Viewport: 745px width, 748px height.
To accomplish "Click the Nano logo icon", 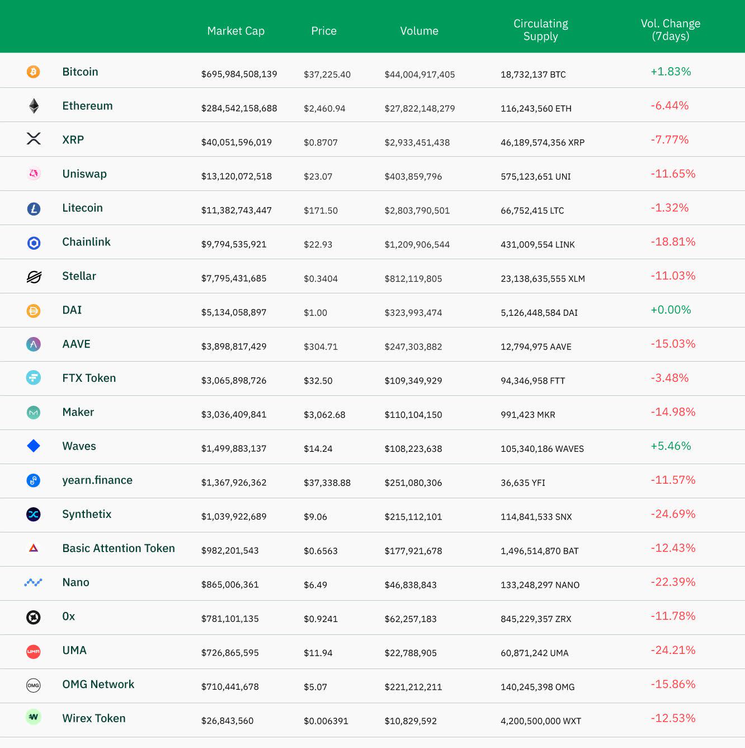I will tap(34, 582).
